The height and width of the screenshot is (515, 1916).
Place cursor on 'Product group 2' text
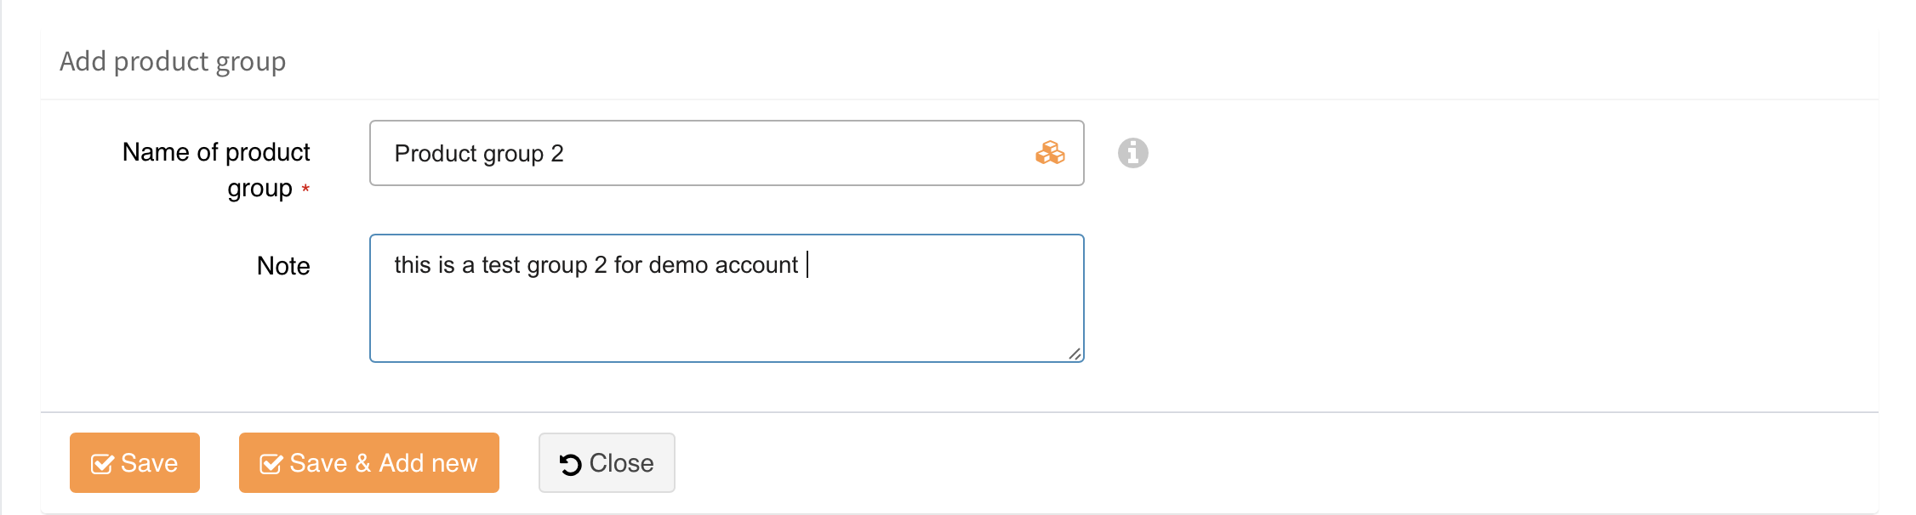coord(478,154)
